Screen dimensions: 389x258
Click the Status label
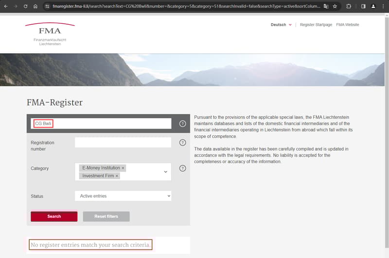[37, 196]
